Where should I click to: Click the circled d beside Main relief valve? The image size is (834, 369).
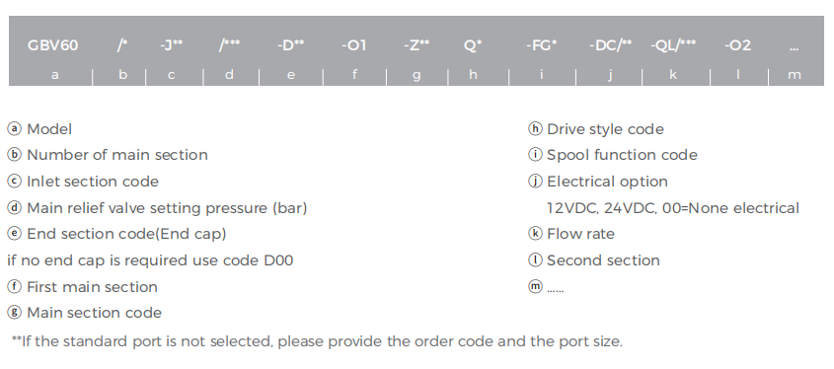(15, 207)
